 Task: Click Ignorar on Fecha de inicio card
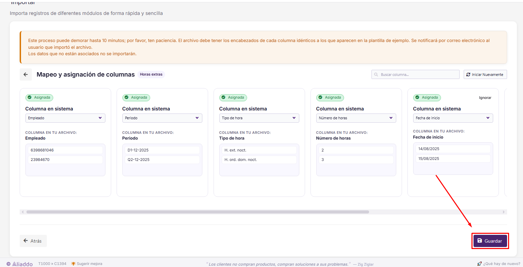[x=485, y=98]
